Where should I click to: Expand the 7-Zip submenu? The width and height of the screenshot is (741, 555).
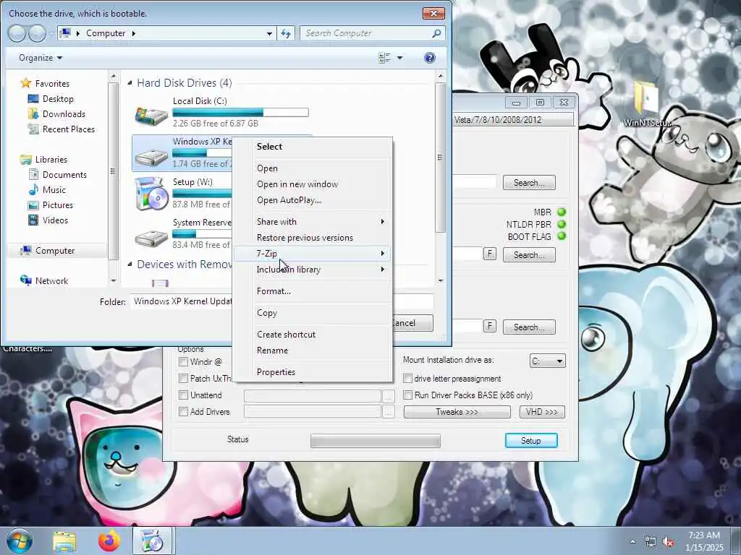pos(312,254)
